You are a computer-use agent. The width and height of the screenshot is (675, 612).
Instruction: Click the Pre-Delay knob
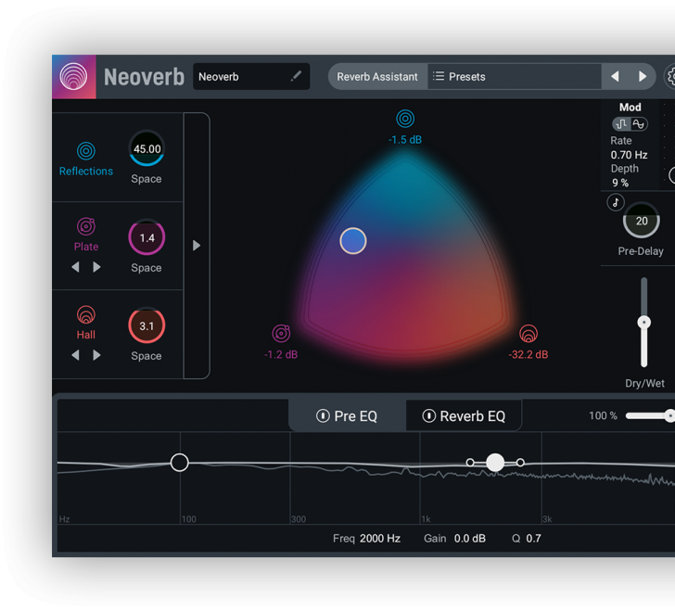point(642,221)
